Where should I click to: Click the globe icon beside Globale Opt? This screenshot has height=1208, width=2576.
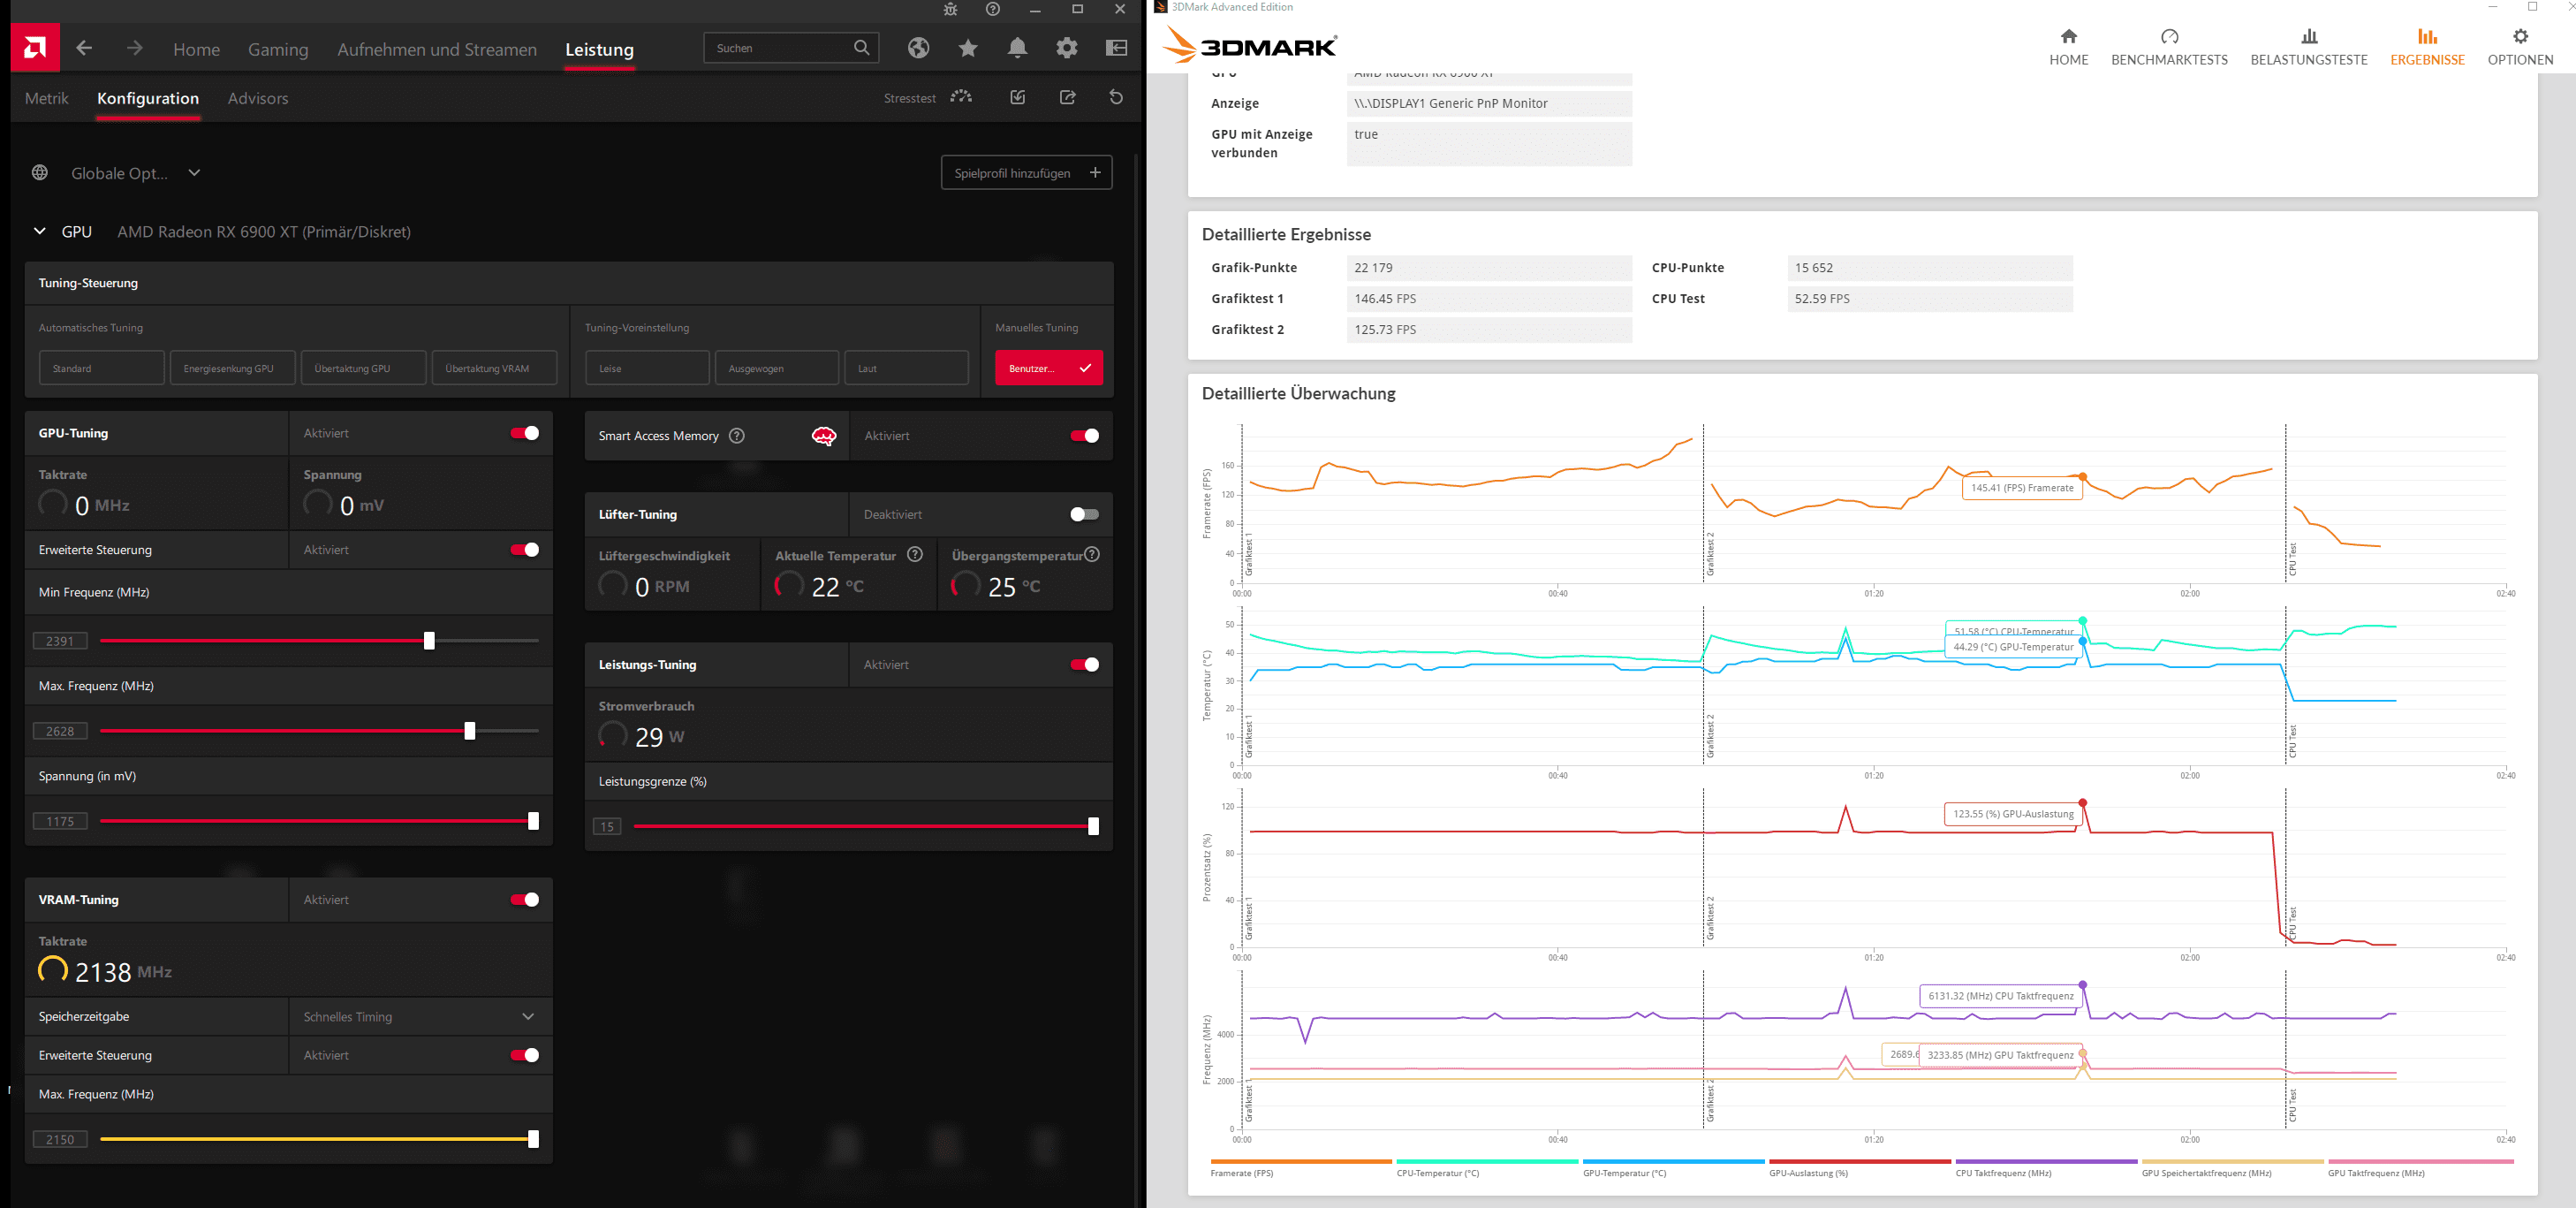pyautogui.click(x=40, y=173)
